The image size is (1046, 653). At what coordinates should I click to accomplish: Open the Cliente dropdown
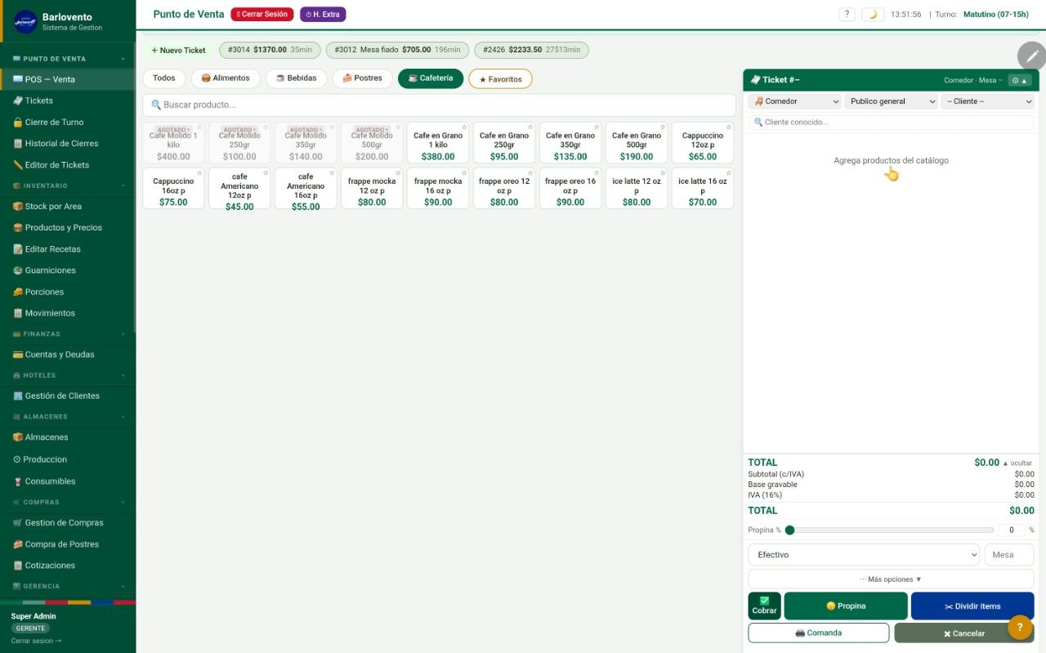coord(987,101)
